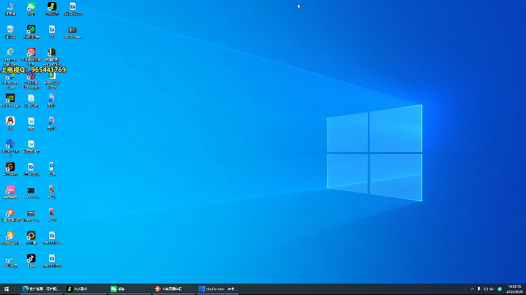Select the XLSX spreadsheet file on desktop
526x295 pixels.
52,80
